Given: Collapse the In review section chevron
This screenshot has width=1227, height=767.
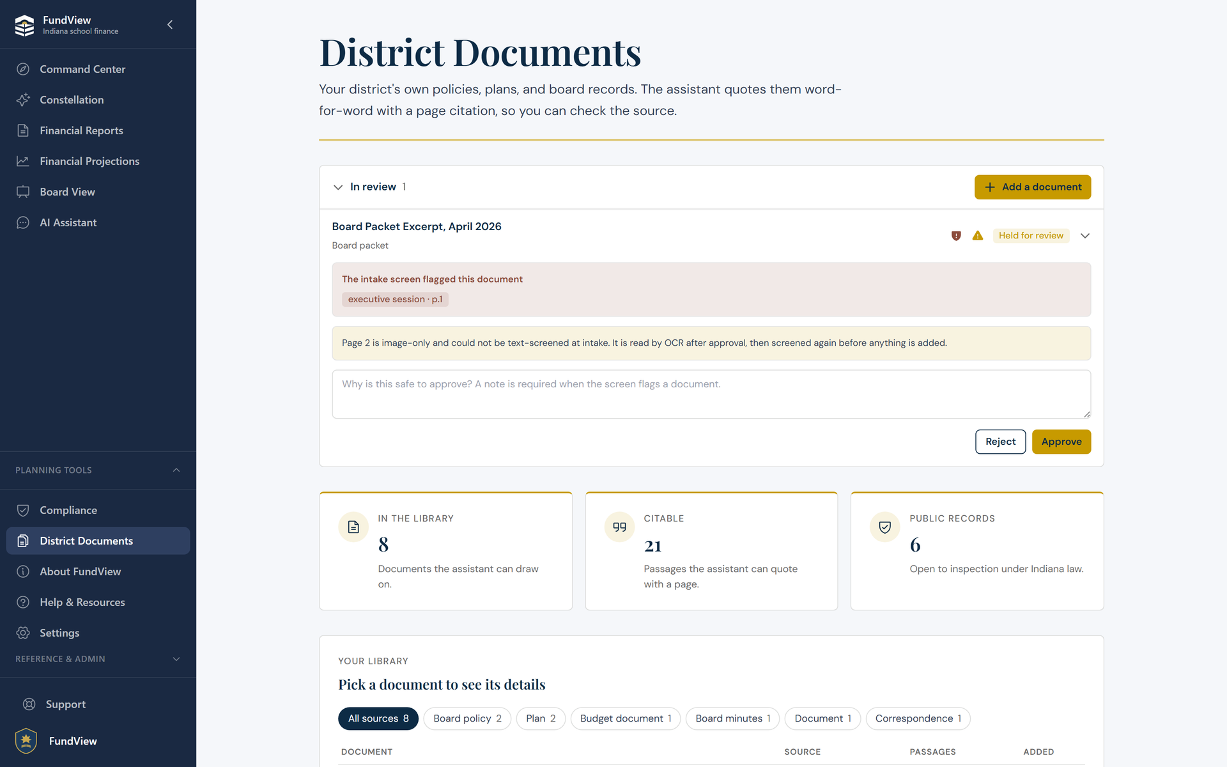Looking at the screenshot, I should (338, 187).
